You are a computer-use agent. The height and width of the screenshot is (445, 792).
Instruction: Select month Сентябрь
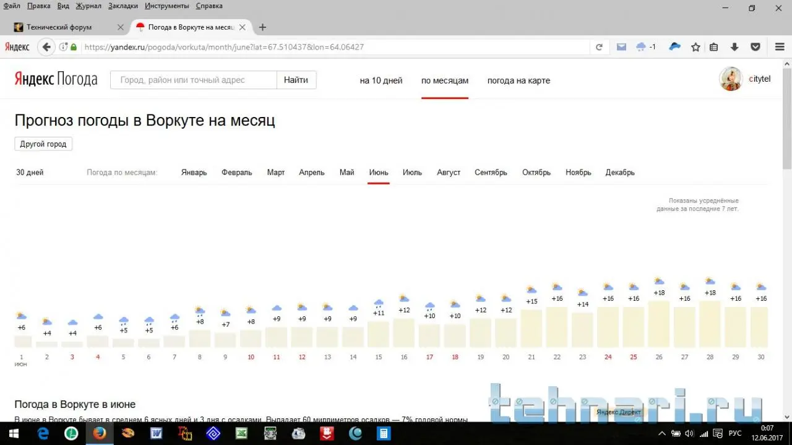coord(491,173)
